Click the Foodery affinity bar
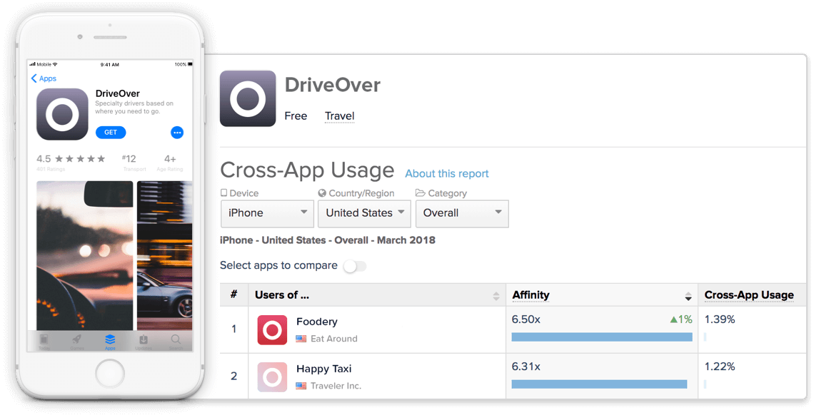The width and height of the screenshot is (814, 415). (602, 337)
